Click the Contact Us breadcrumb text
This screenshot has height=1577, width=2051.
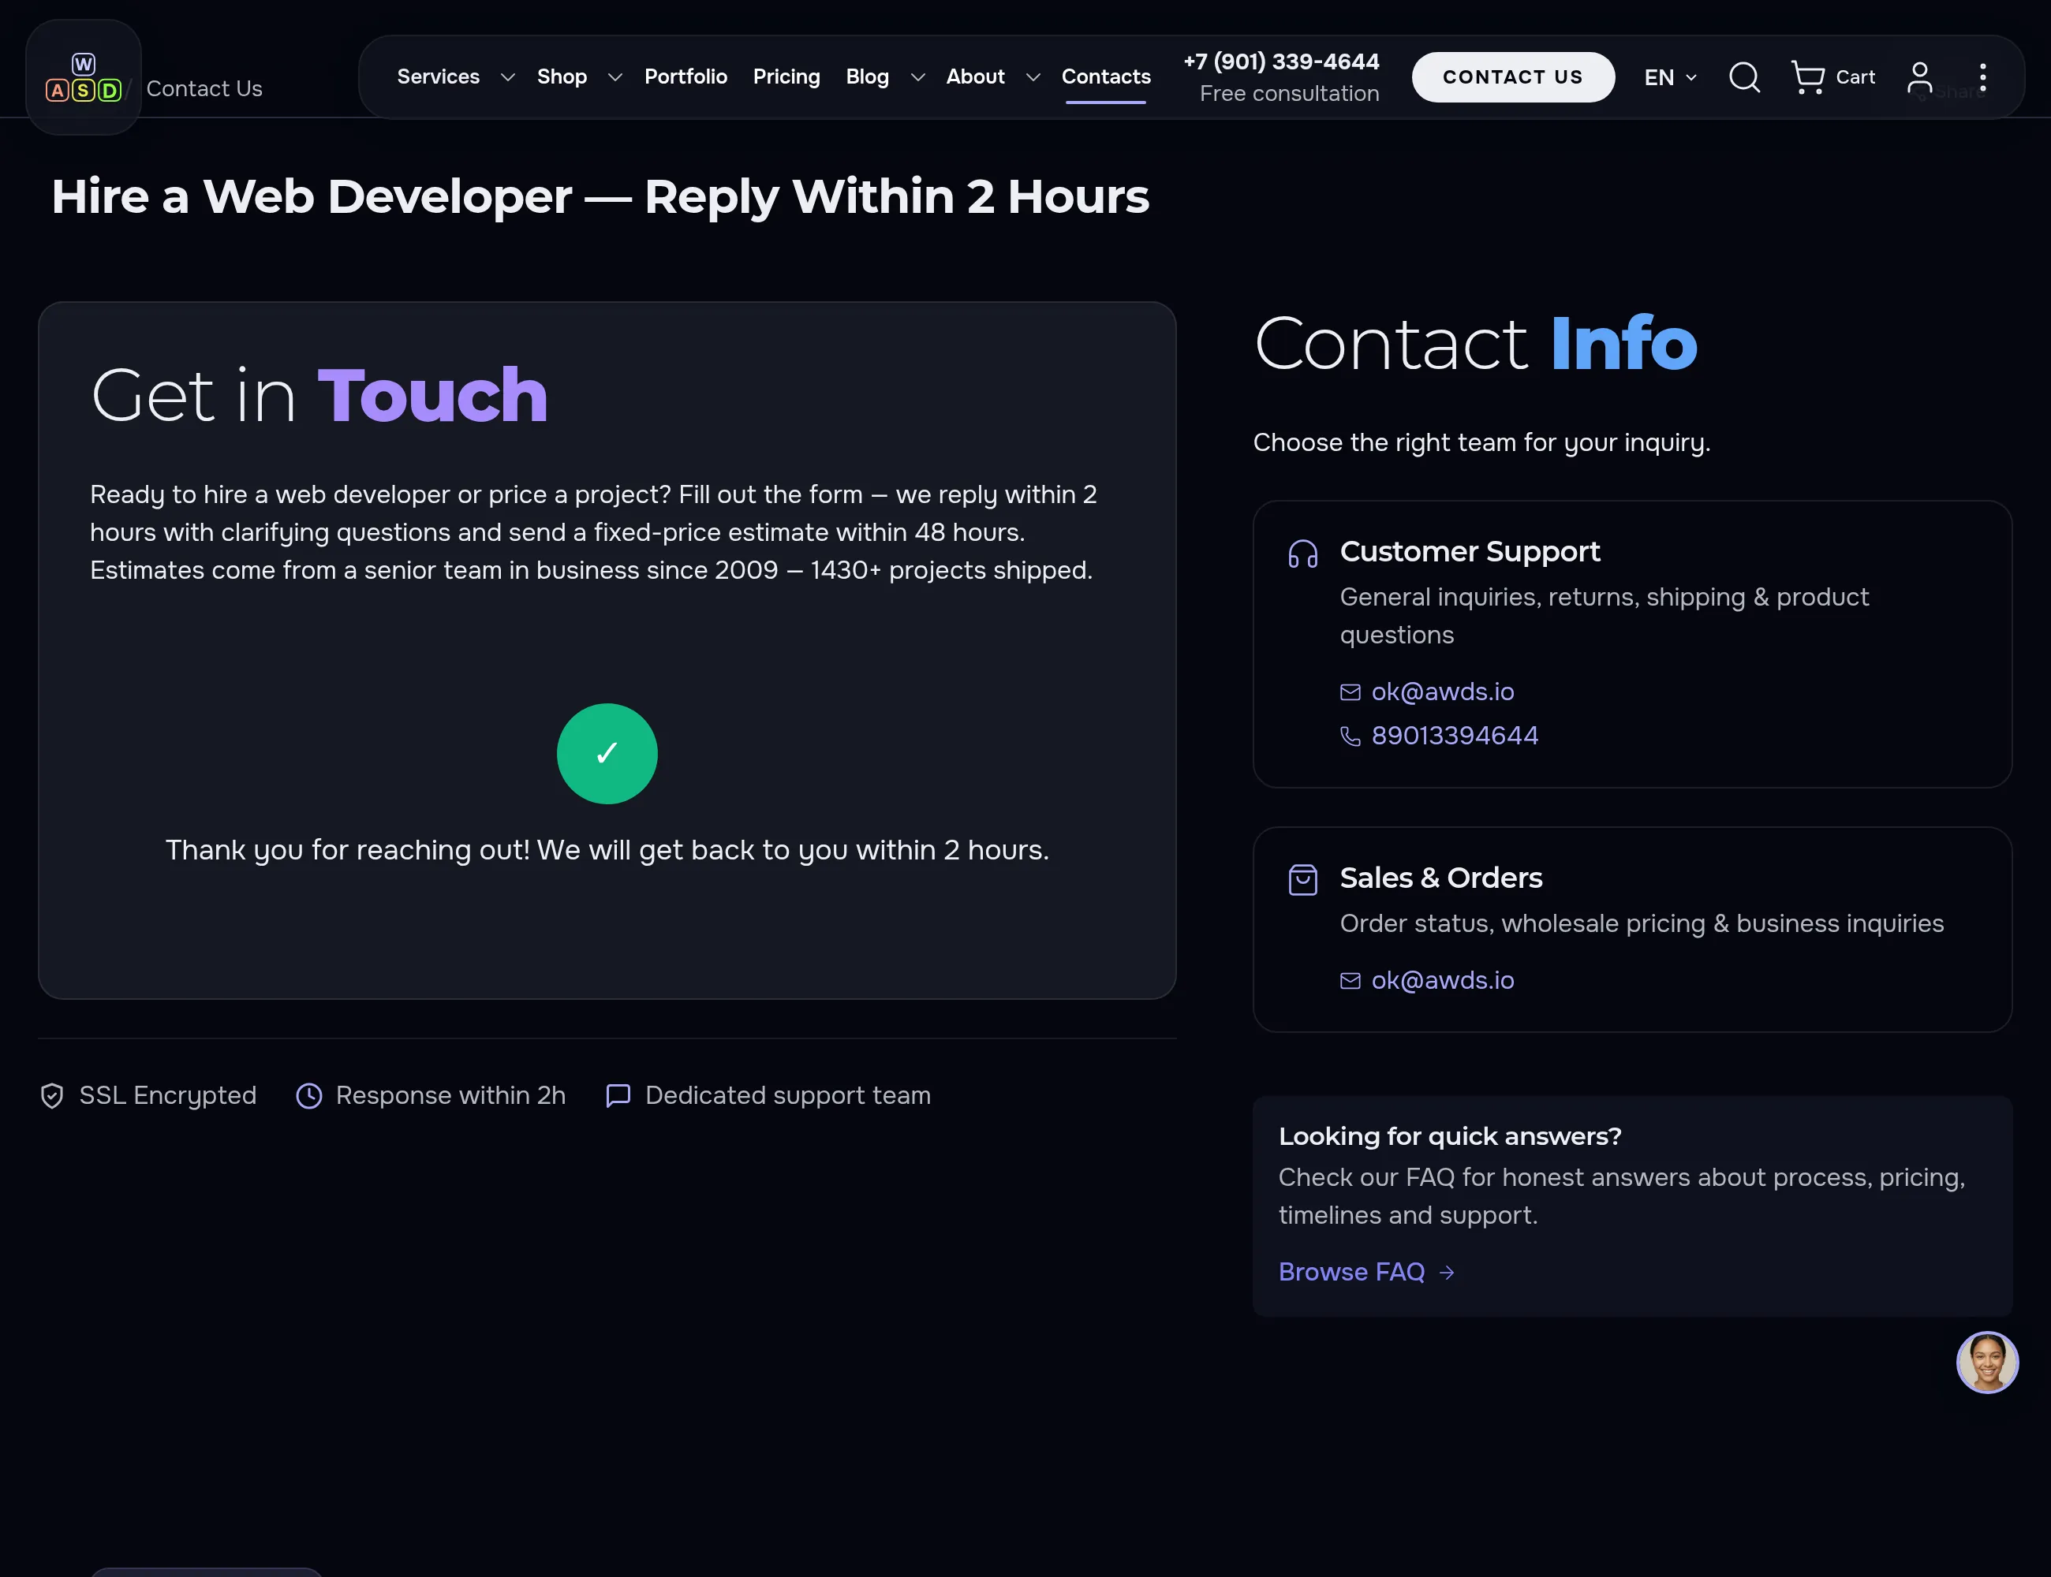[x=204, y=89]
